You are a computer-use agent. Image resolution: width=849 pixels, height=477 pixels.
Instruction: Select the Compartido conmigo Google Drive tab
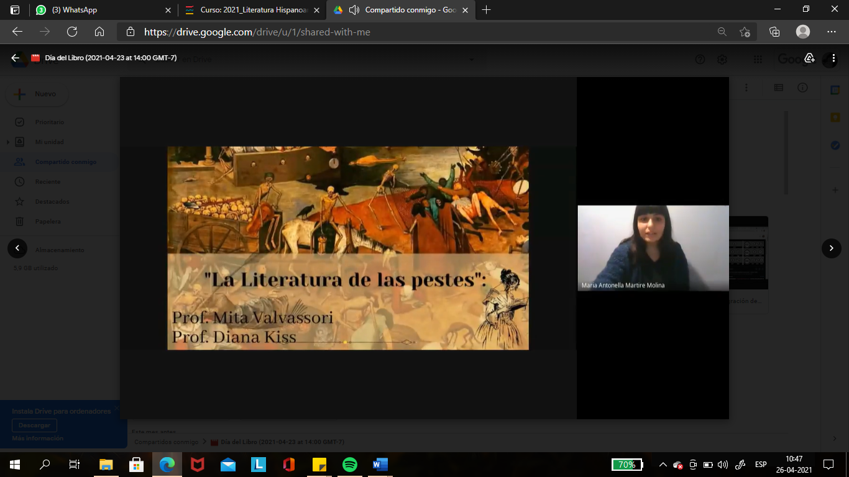(401, 10)
